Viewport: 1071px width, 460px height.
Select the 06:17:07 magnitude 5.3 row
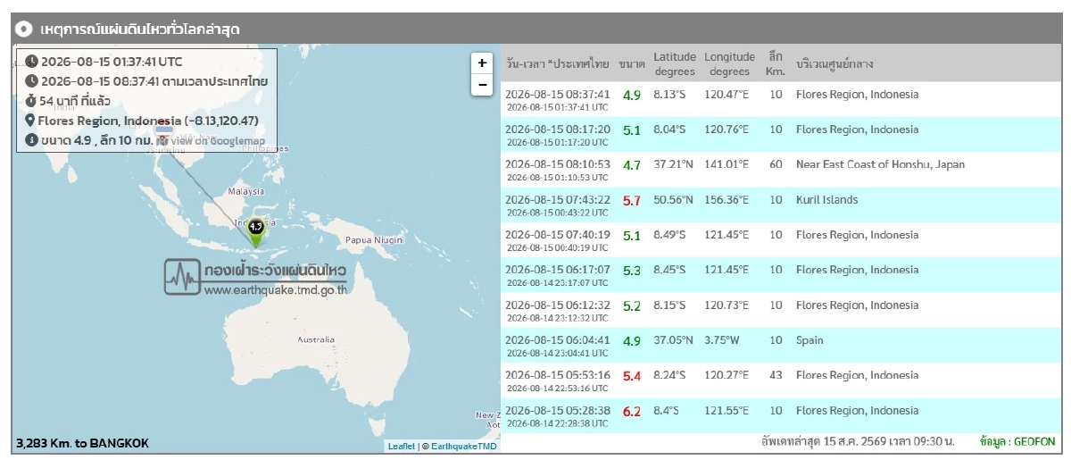point(779,275)
